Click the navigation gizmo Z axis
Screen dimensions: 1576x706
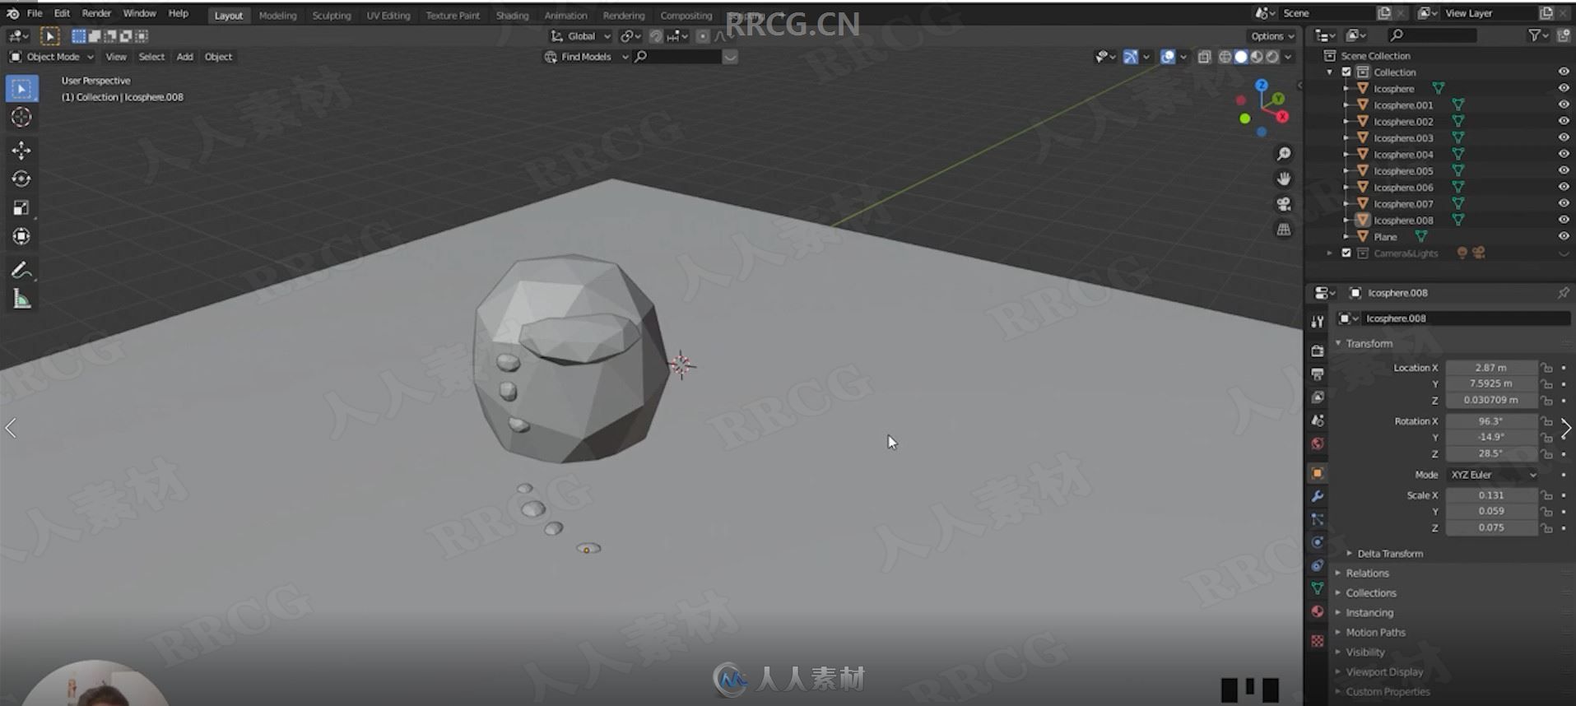pos(1262,85)
